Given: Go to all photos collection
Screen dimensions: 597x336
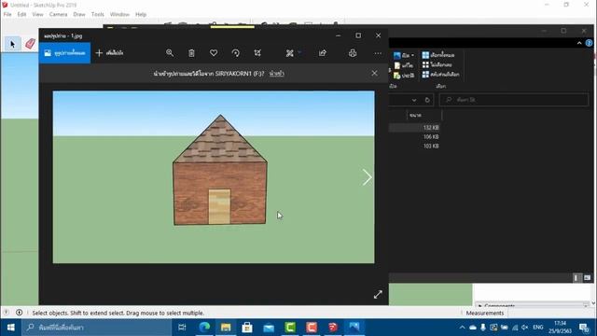Looking at the screenshot, I should click(64, 53).
